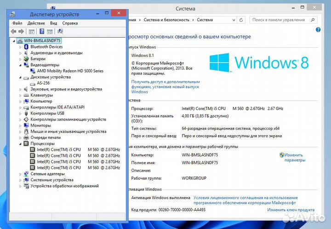Image resolution: width=331 pixels, height=229 pixels.
Task: Click the Контроллеры запоминающих устройств icon
Action: pos(26,120)
